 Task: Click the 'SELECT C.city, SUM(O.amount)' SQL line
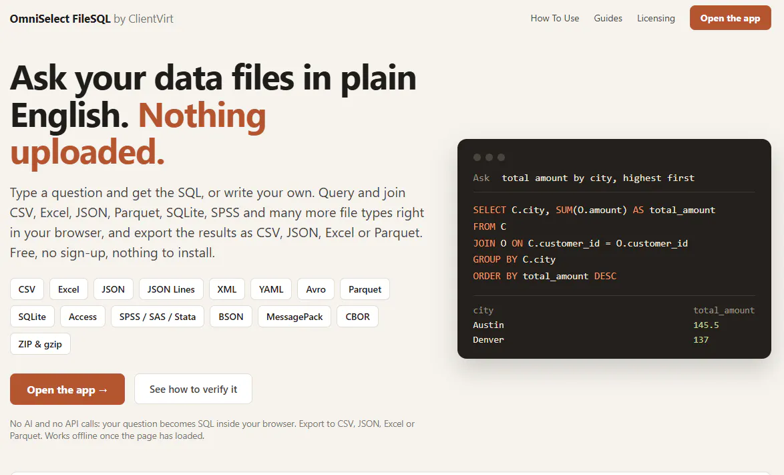coord(594,210)
